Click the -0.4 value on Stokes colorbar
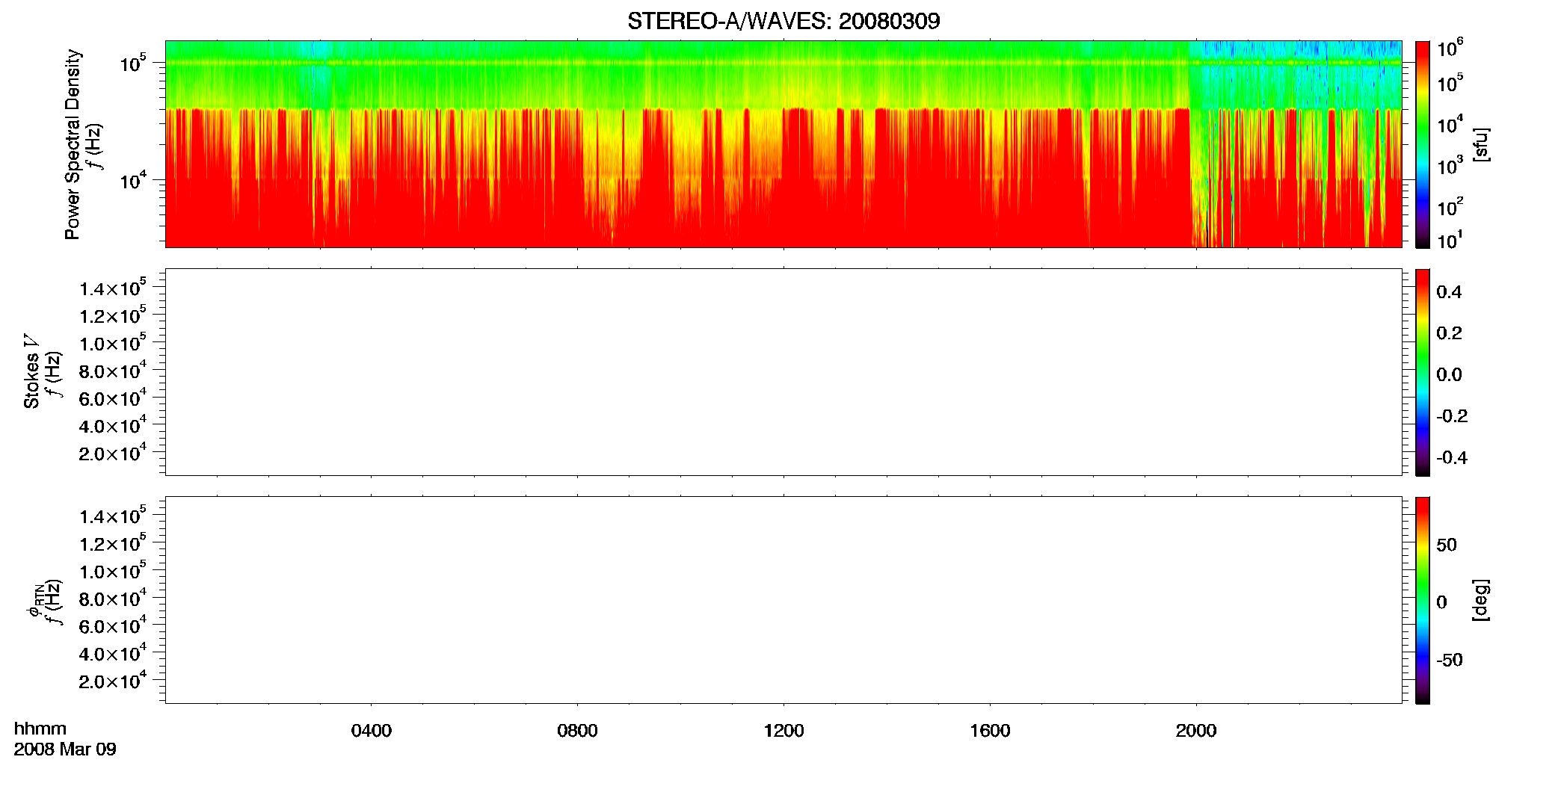The height and width of the screenshot is (807, 1567). click(x=1452, y=458)
